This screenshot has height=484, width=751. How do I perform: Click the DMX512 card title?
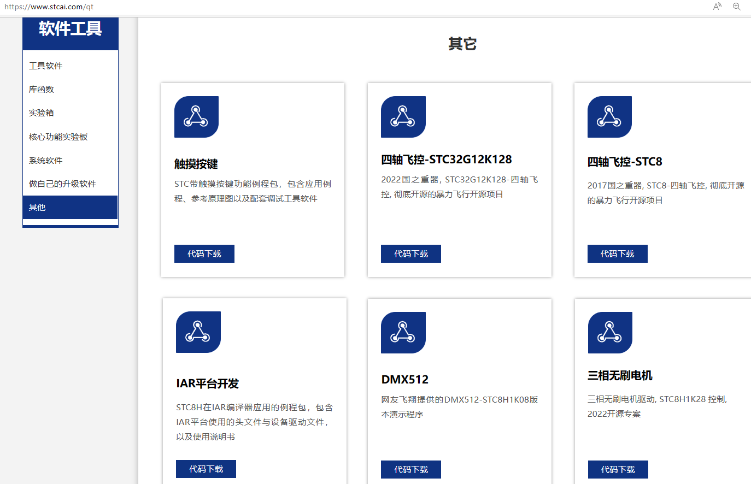tap(405, 380)
